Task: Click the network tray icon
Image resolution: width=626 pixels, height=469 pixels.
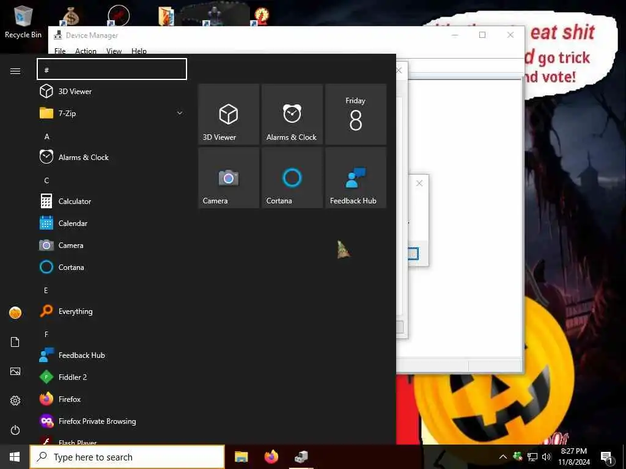Action: 532,457
